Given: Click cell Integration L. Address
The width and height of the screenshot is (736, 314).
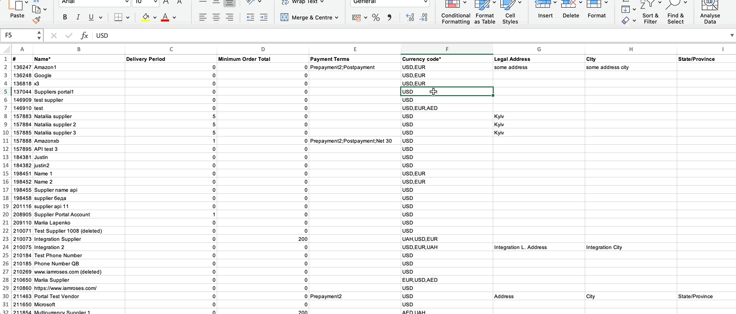Looking at the screenshot, I should click(539, 247).
